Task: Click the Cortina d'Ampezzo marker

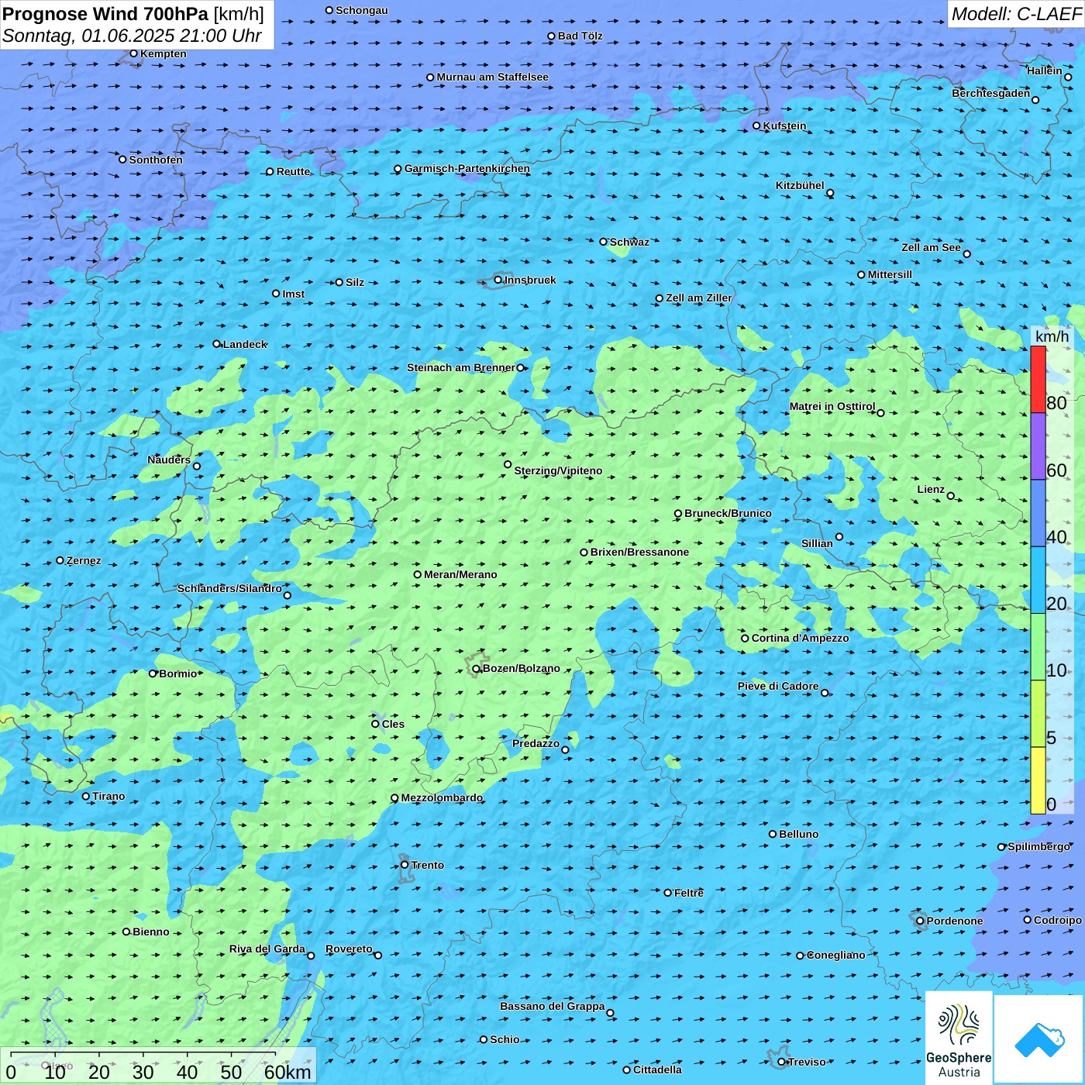Action: [x=746, y=639]
